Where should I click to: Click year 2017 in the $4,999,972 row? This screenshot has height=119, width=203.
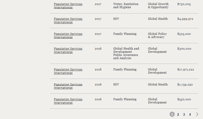tap(98, 19)
